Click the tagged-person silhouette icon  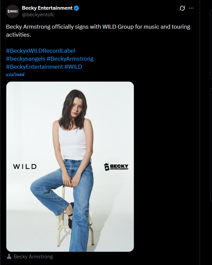[9, 257]
